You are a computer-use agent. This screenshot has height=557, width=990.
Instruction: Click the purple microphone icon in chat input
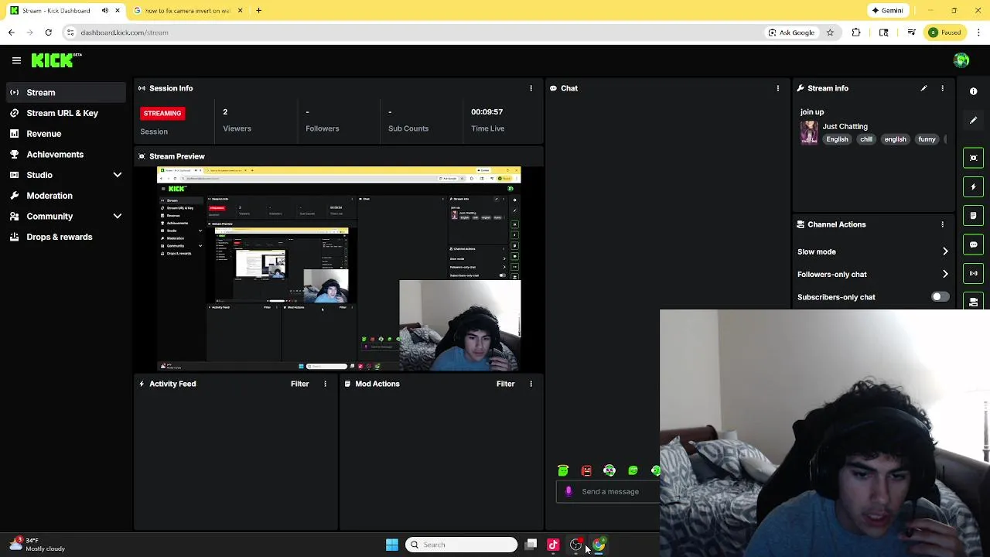pos(568,491)
